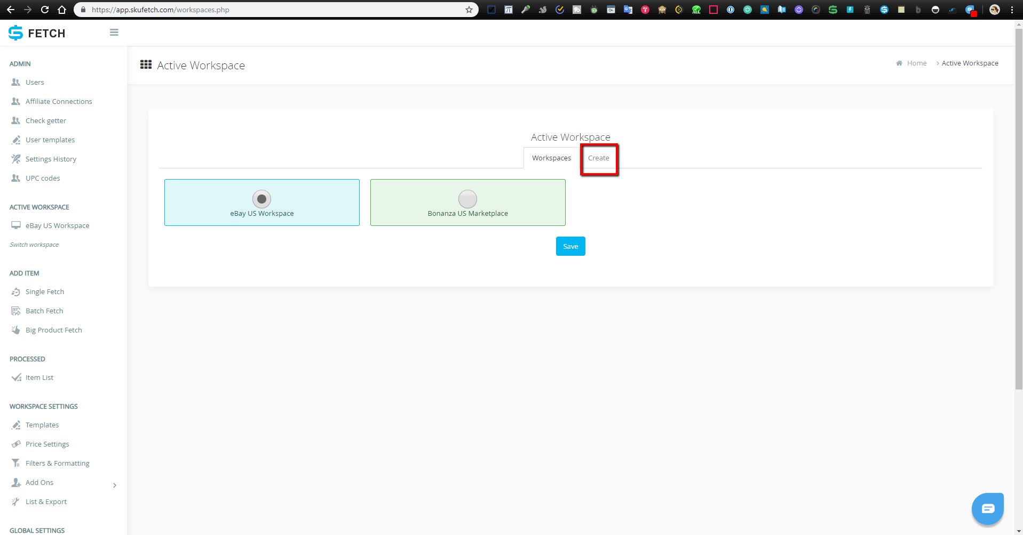
Task: Open Price Settings page
Action: pyautogui.click(x=47, y=444)
